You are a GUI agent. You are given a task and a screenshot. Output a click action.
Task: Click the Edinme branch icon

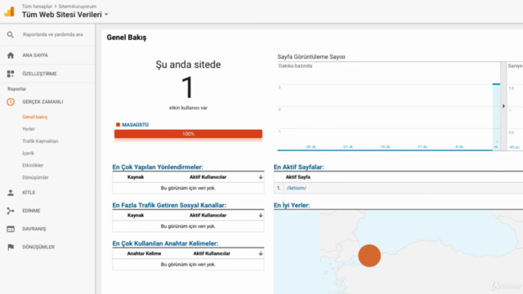point(11,211)
